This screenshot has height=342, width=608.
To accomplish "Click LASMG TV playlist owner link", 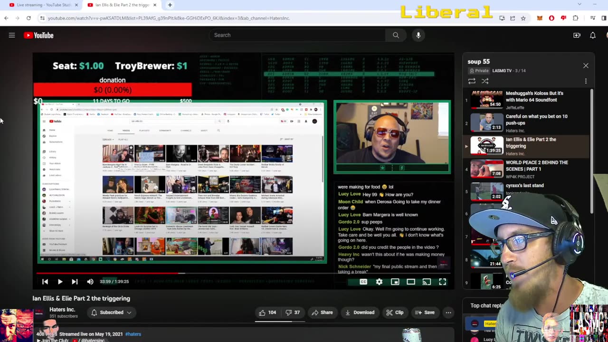I will (x=502, y=71).
